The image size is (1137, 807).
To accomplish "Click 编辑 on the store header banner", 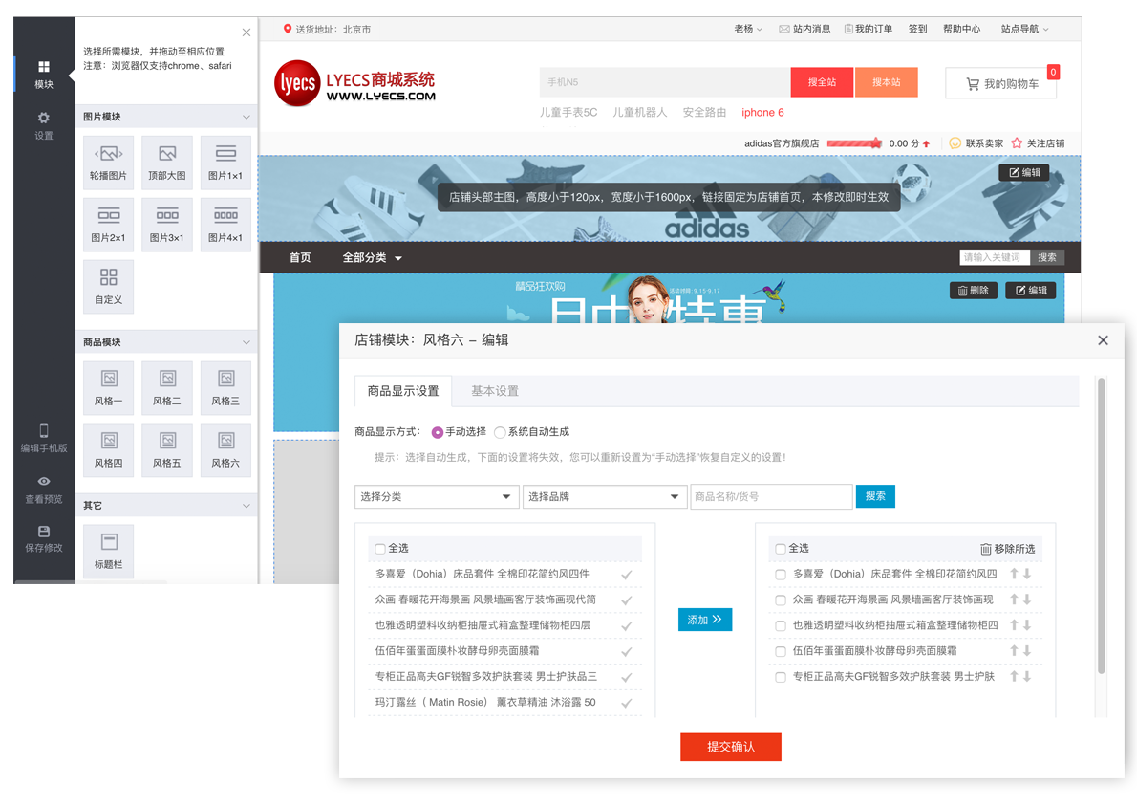I will (x=1024, y=173).
